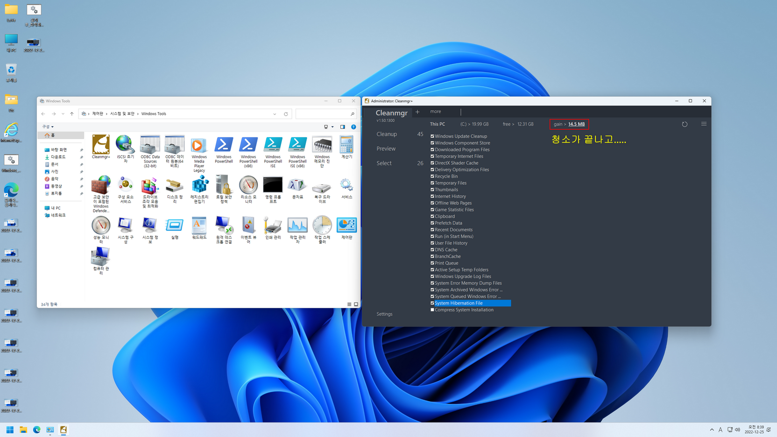Select Cleanup in Cleanmgr+ sidebar
The image size is (777, 437).
387,134
